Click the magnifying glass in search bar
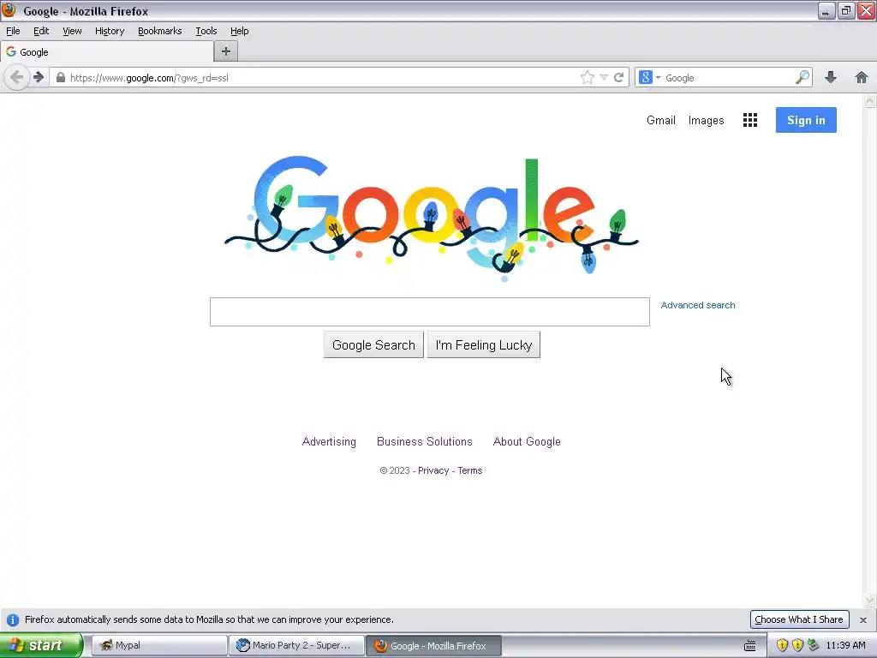The height and width of the screenshot is (658, 877). [x=802, y=77]
